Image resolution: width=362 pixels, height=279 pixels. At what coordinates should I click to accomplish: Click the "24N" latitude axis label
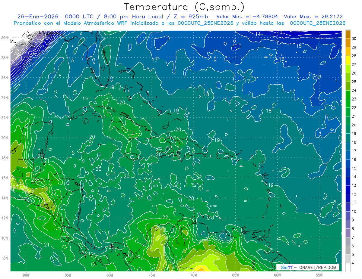(5, 98)
